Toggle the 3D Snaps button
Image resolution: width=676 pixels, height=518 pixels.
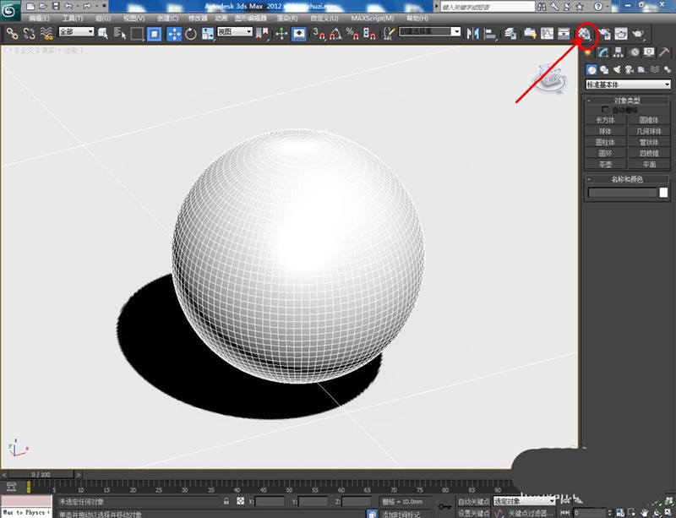point(319,34)
